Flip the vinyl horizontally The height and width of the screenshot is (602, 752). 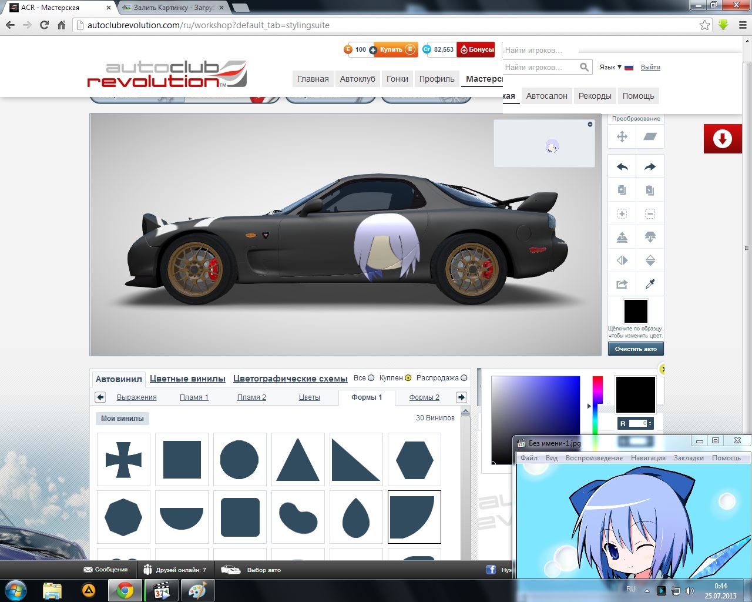click(x=622, y=260)
